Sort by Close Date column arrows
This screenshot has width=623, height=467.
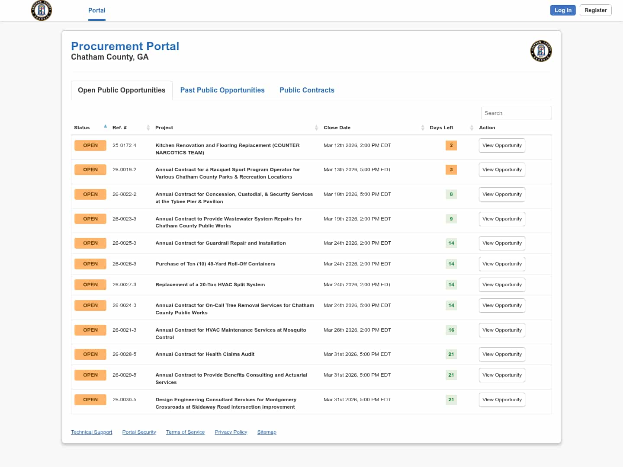pos(422,128)
